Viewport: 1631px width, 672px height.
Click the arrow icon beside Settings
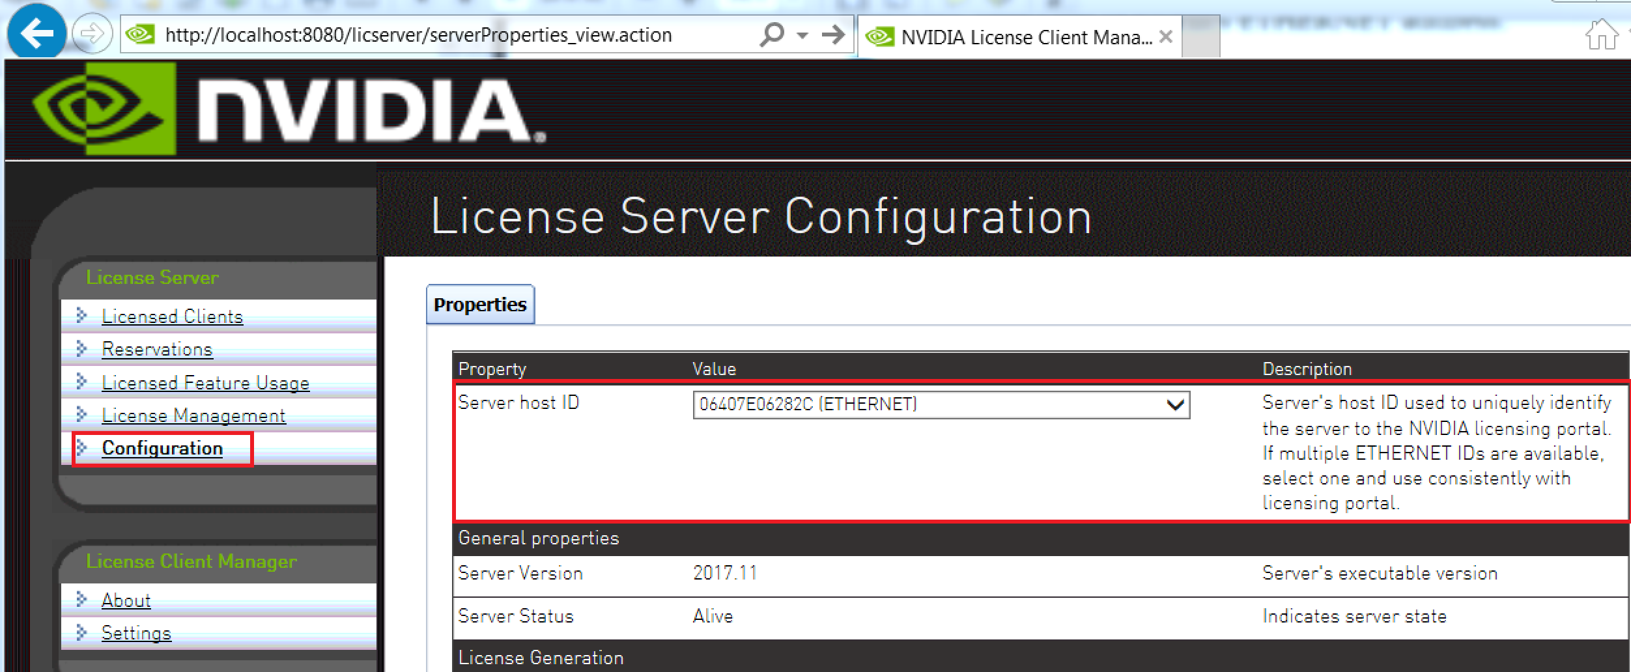81,632
